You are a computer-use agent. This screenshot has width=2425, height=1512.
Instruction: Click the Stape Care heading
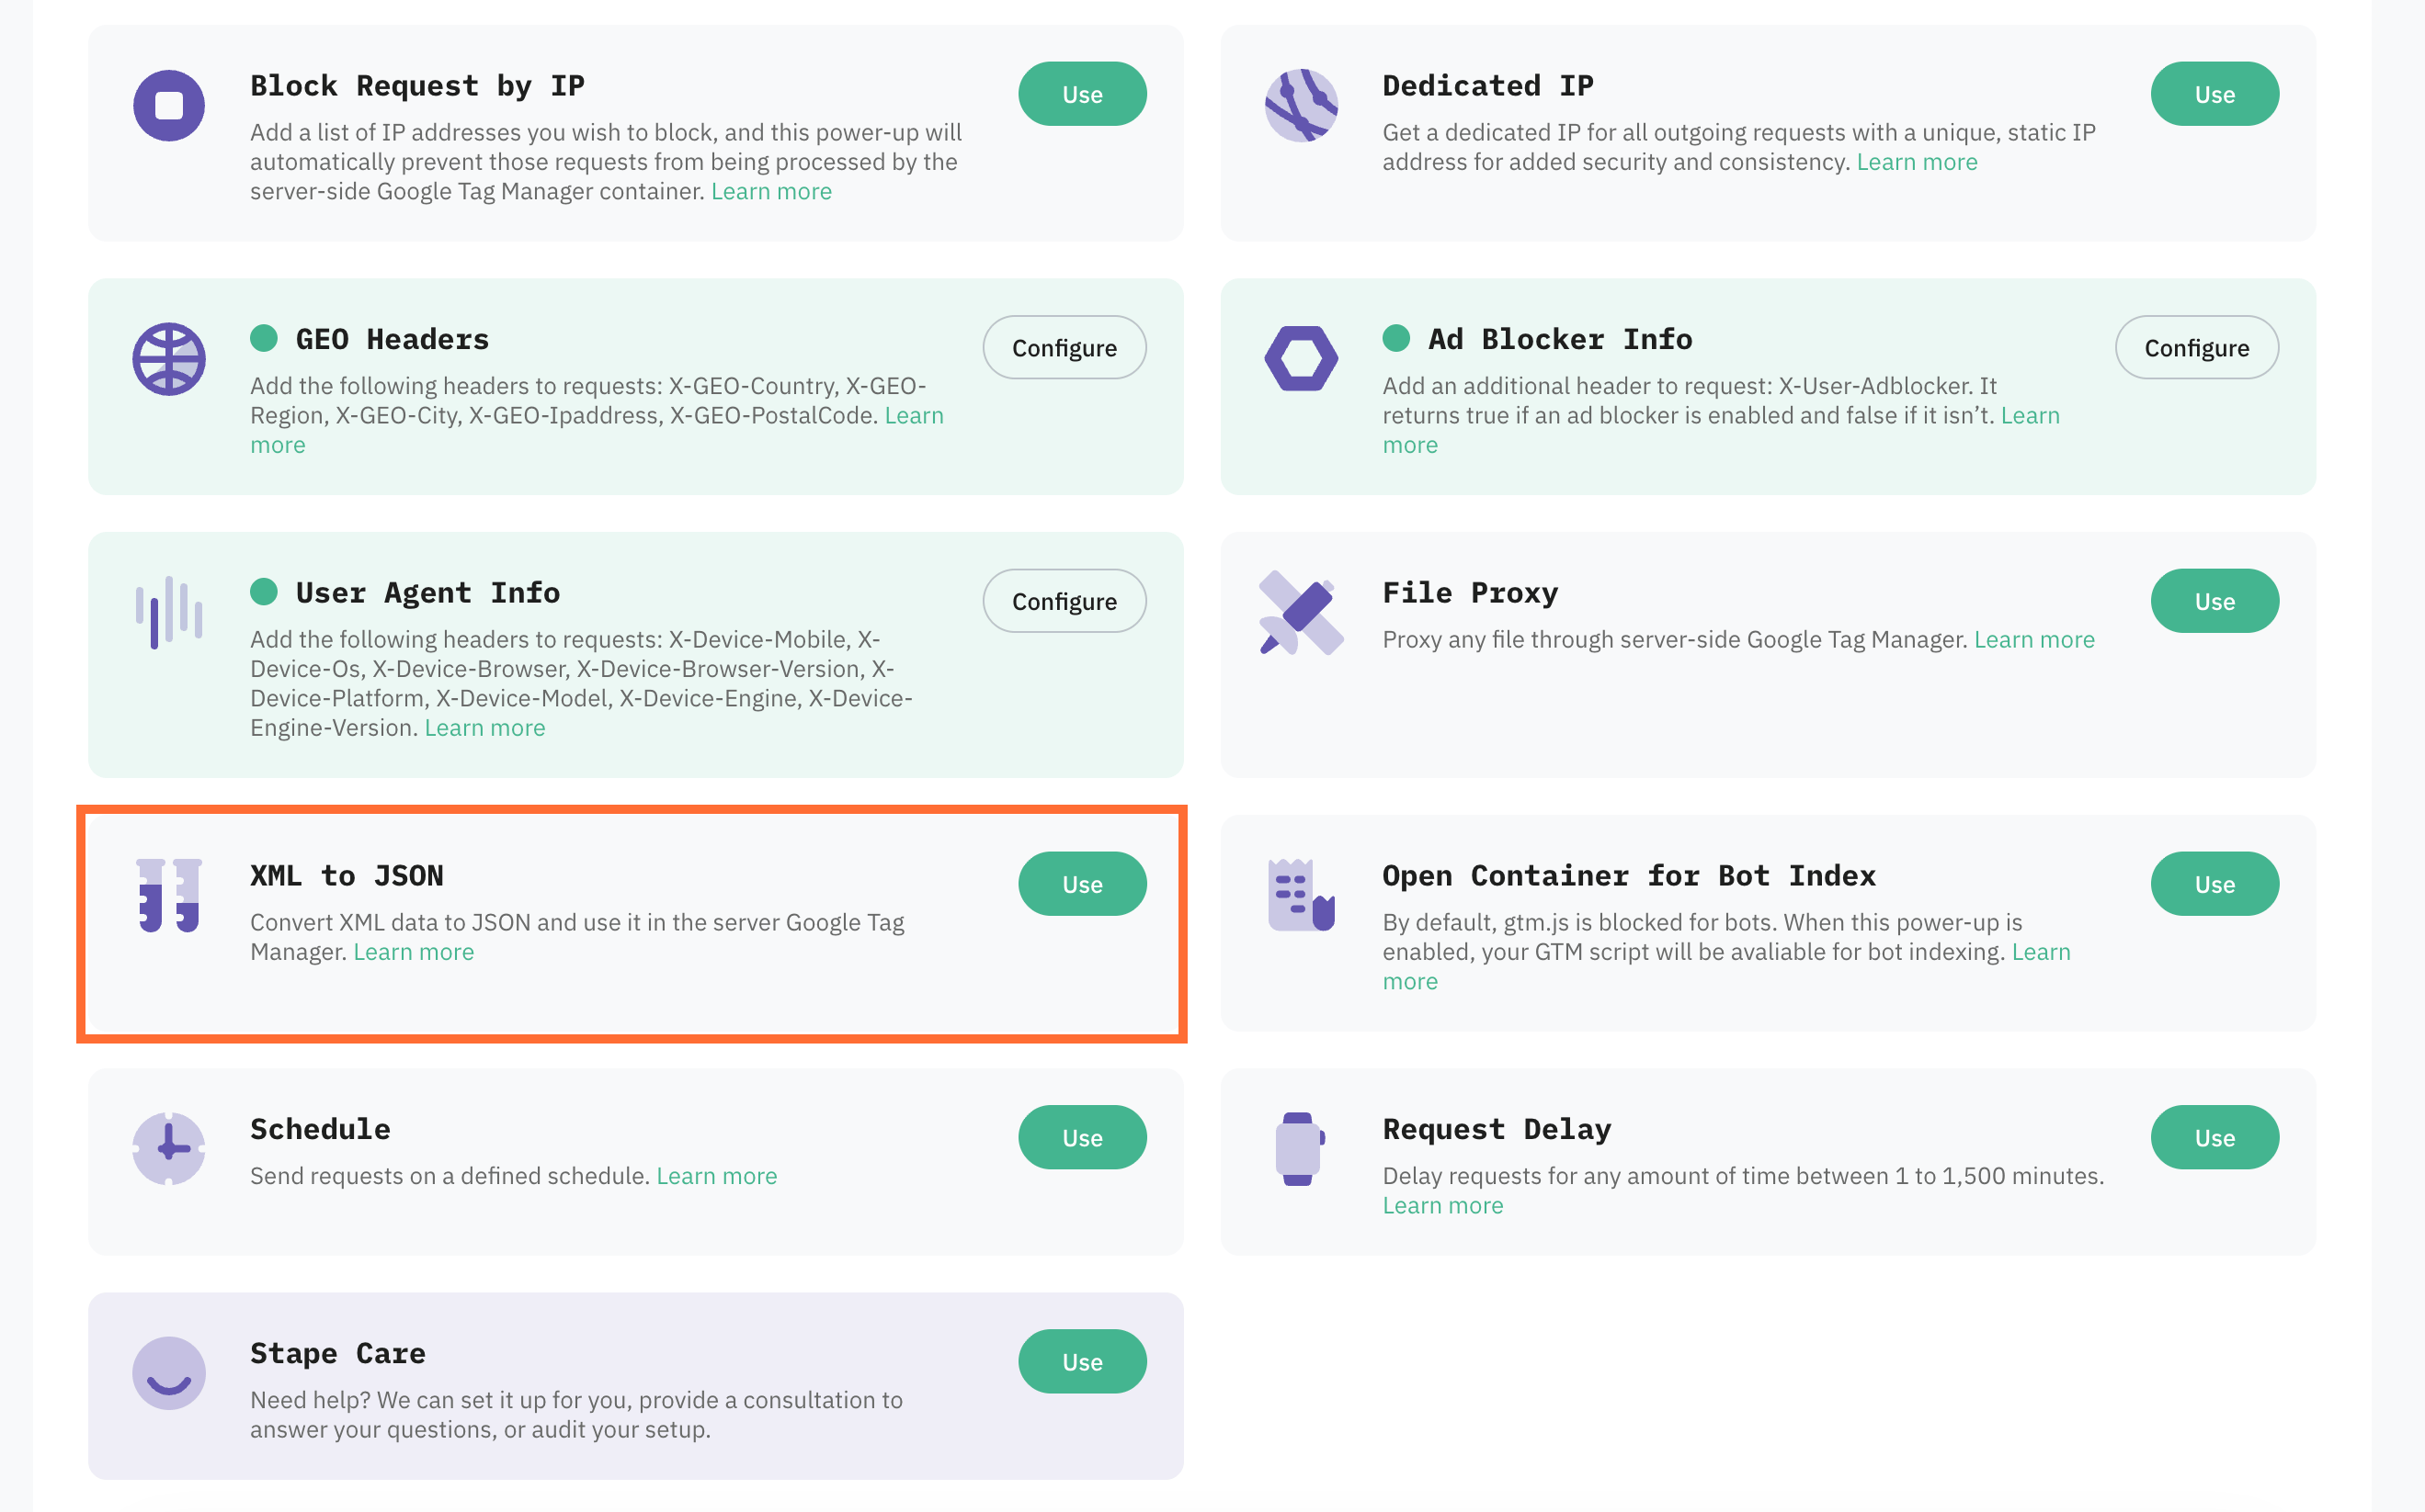click(x=338, y=1352)
